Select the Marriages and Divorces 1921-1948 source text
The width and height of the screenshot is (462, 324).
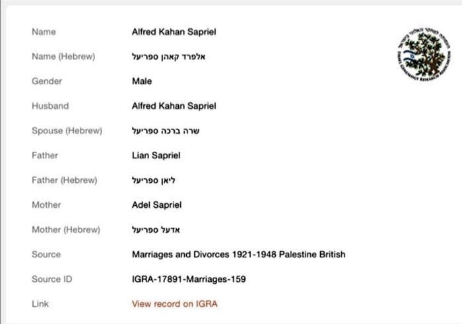tap(238, 255)
